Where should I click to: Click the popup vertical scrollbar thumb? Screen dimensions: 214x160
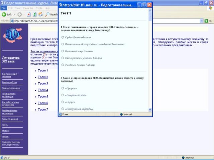(150, 16)
